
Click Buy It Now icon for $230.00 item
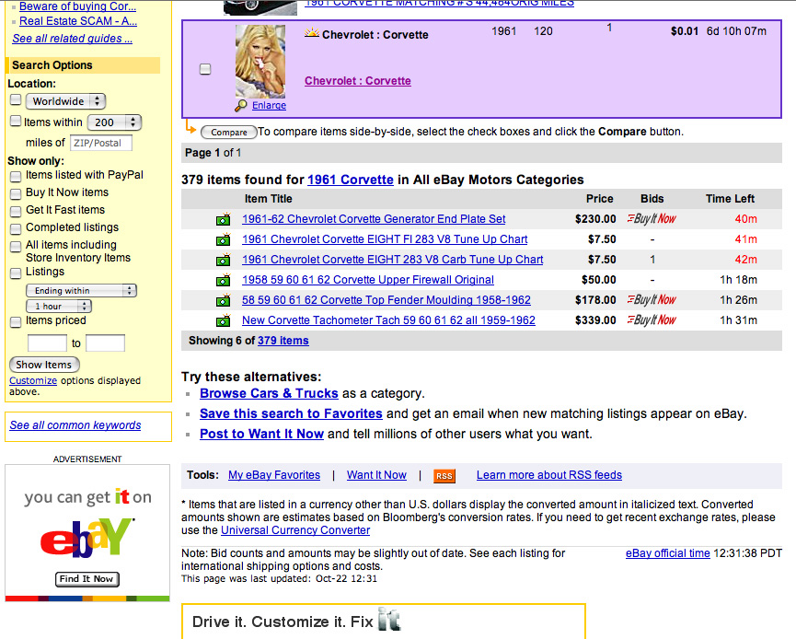[651, 219]
